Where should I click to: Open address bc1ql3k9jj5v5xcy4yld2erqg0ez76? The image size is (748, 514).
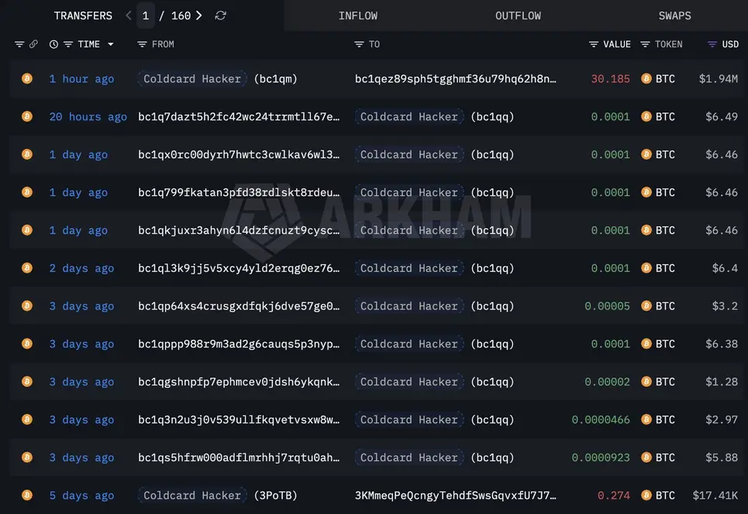coord(239,268)
